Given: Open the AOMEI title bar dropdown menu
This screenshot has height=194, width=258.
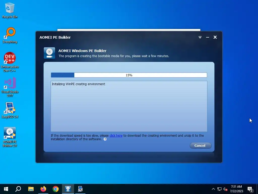Looking at the screenshot, I should [200, 37].
